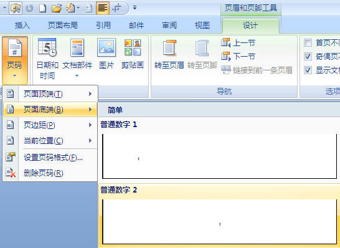
Task: Click the redo arrow in quick access toolbar
Action: (29, 9)
